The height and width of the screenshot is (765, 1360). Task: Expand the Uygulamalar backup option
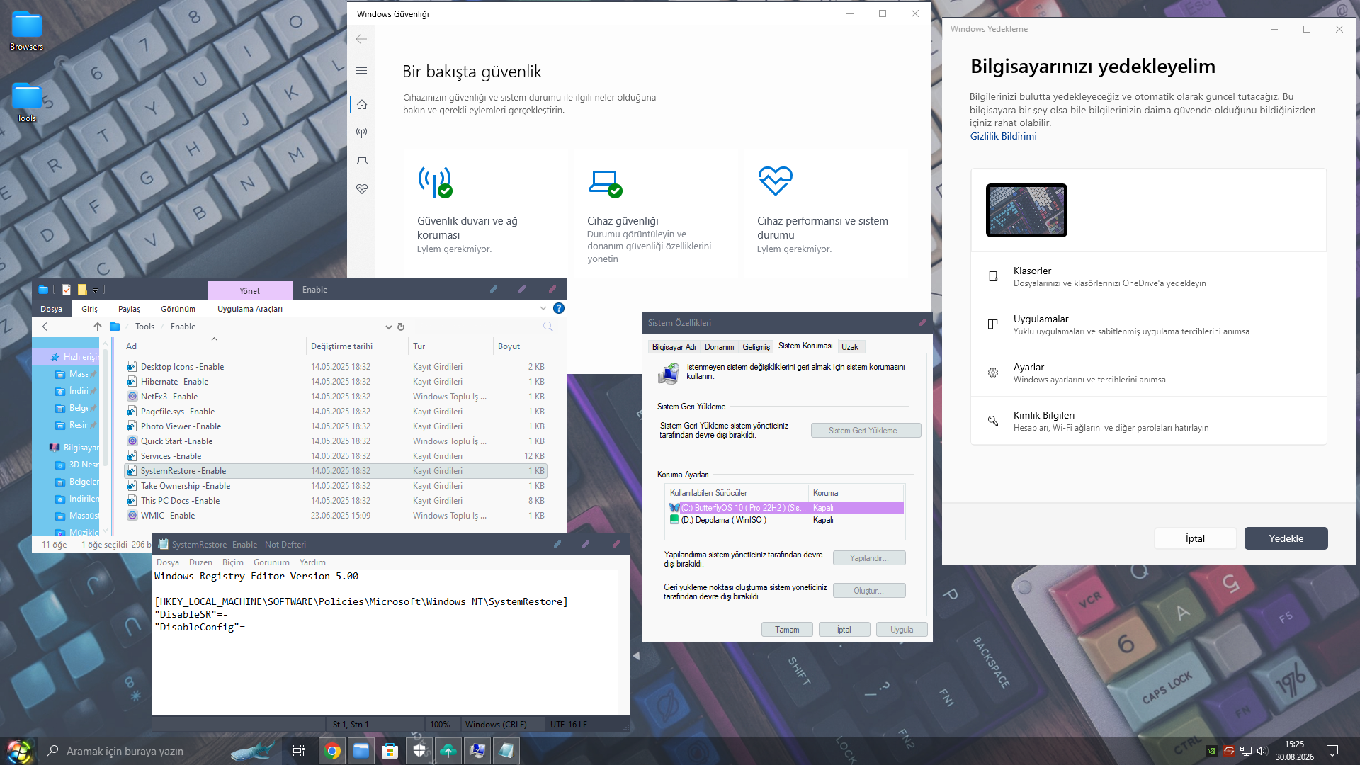pos(1149,324)
